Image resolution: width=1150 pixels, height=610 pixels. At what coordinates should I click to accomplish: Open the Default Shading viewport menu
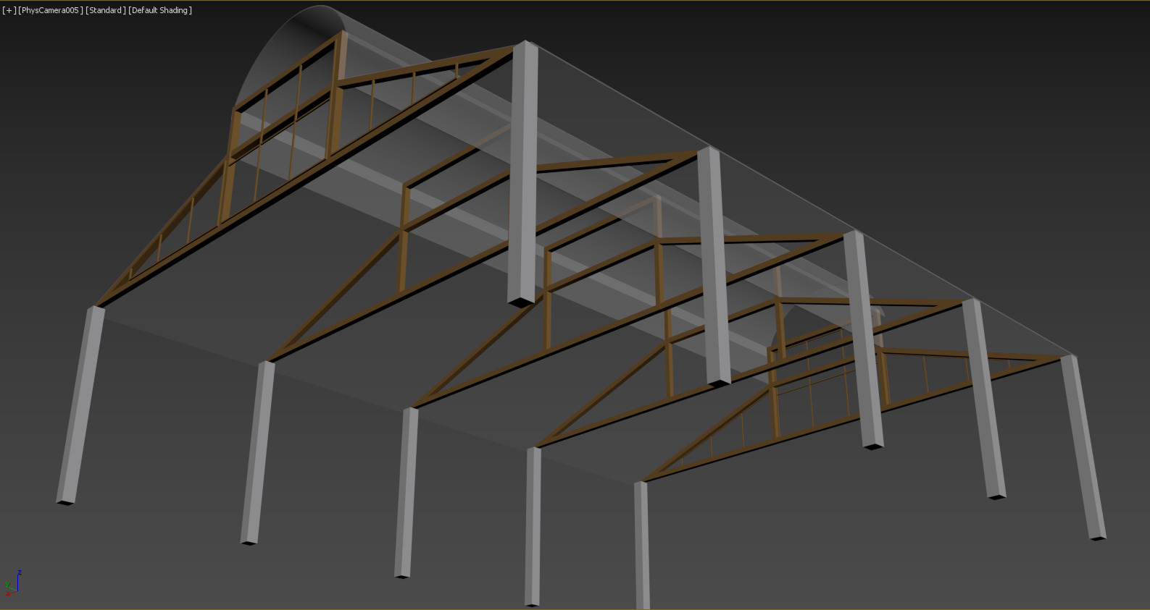click(x=160, y=10)
